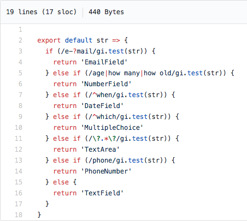Click the 'TextArea' string literal
The image size is (247, 221).
click(100, 150)
